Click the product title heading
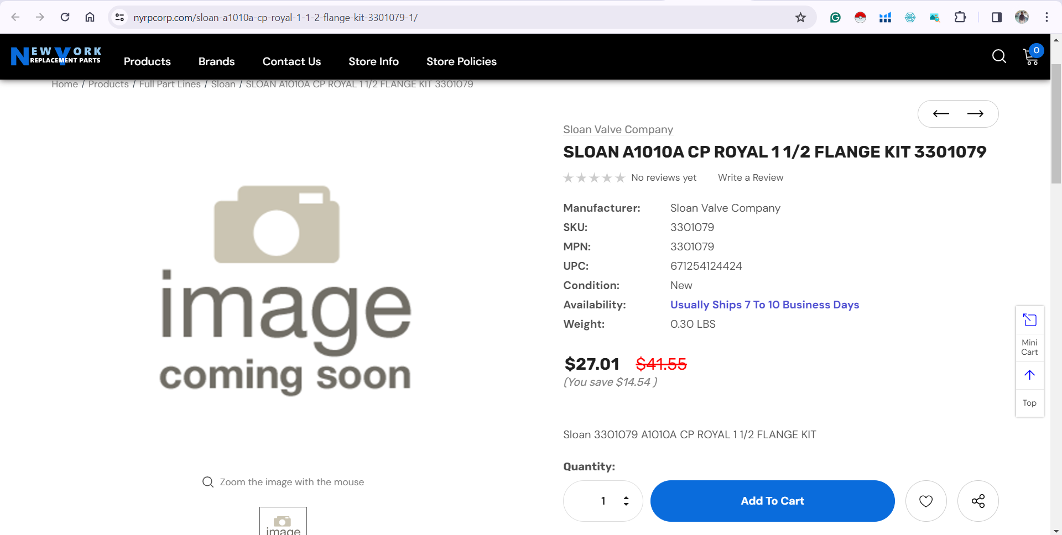Image resolution: width=1062 pixels, height=535 pixels. tap(774, 151)
